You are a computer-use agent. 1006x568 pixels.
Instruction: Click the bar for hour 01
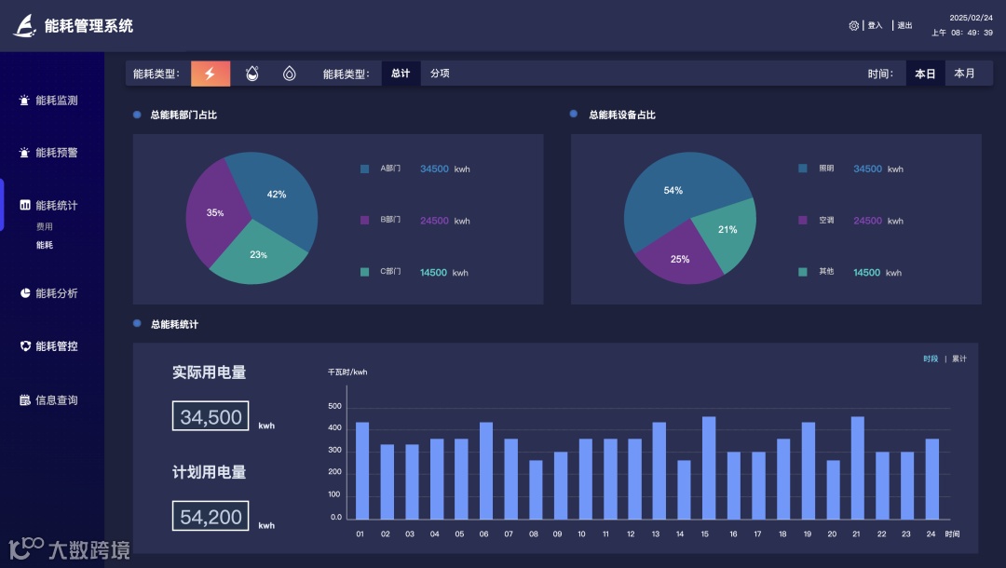[361, 470]
